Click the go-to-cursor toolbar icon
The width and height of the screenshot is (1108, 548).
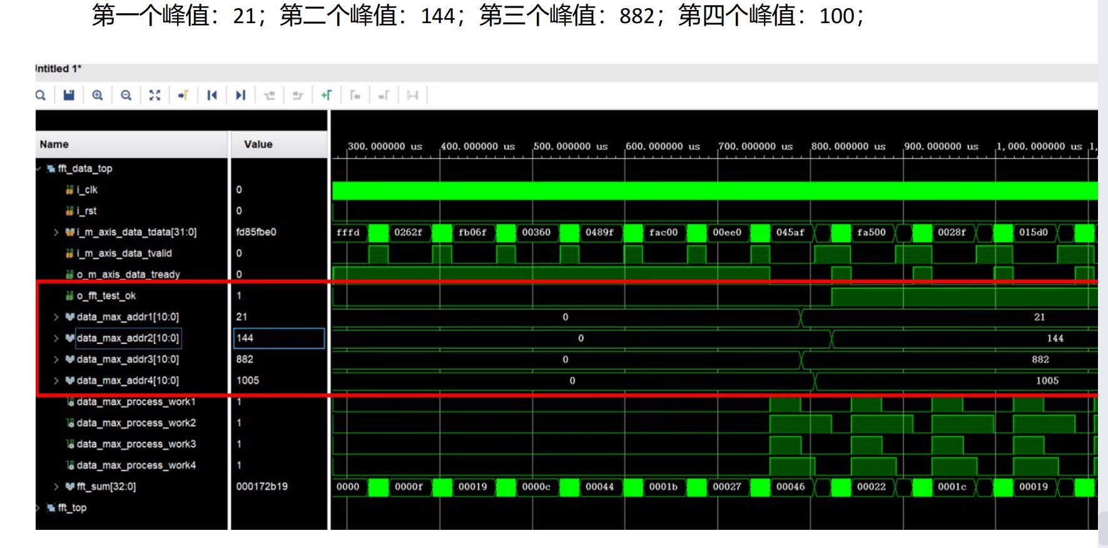pyautogui.click(x=183, y=95)
